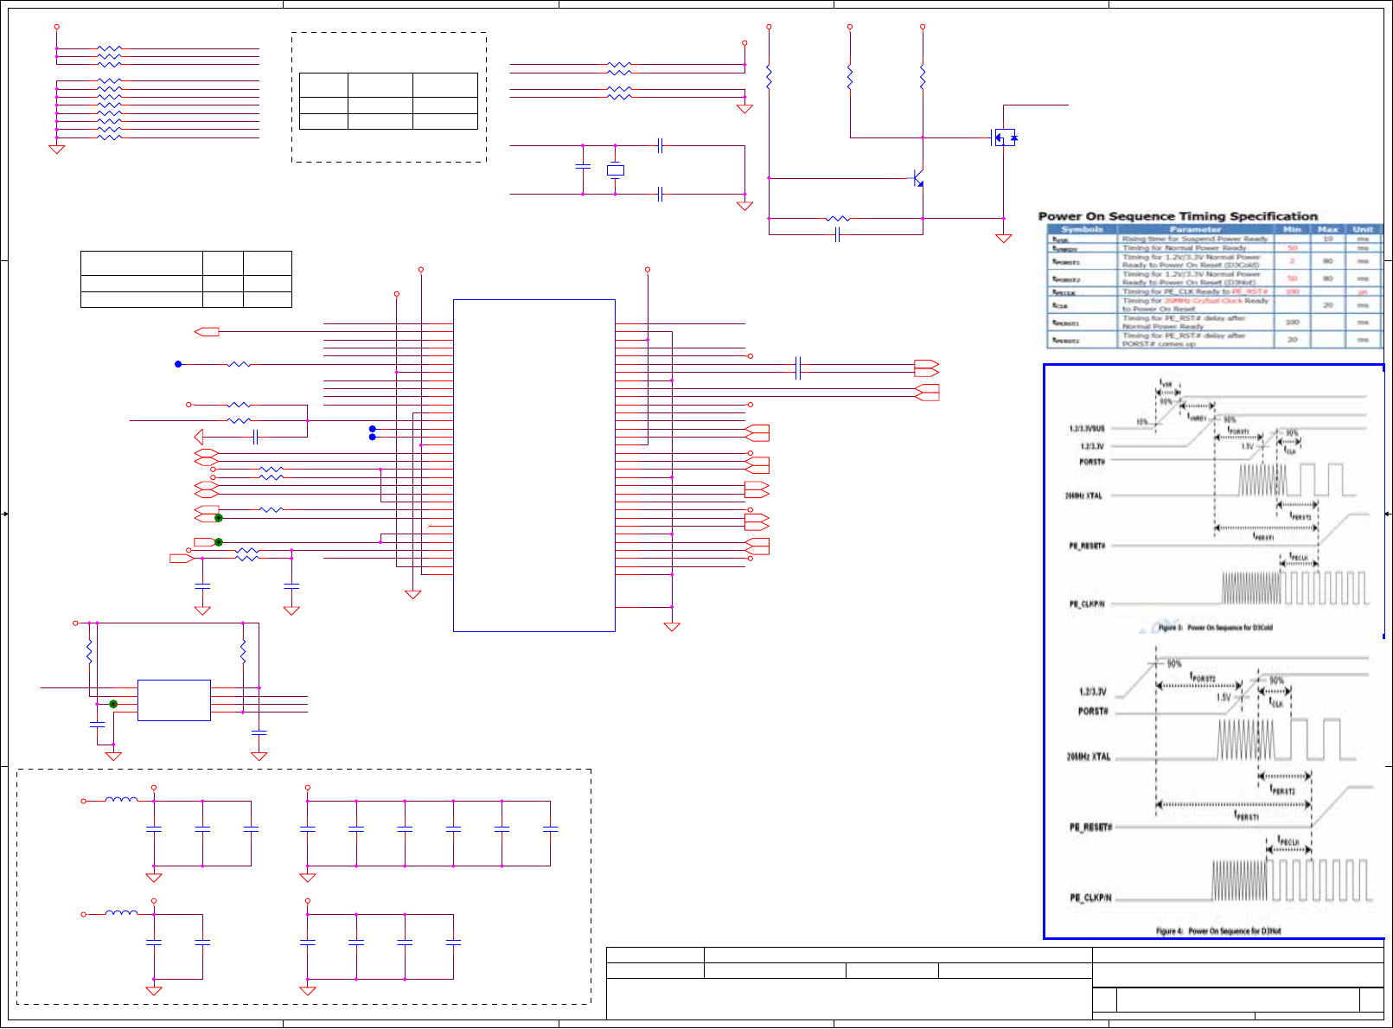
Task: Click the MOSFET symbol in the top circuit
Action: pos(1003,137)
